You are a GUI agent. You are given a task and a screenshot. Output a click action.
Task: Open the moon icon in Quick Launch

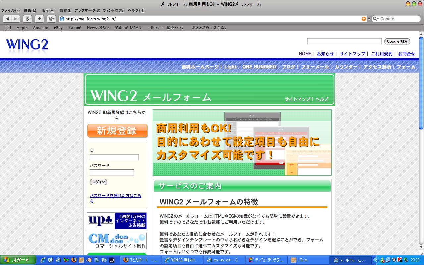(x=112, y=260)
